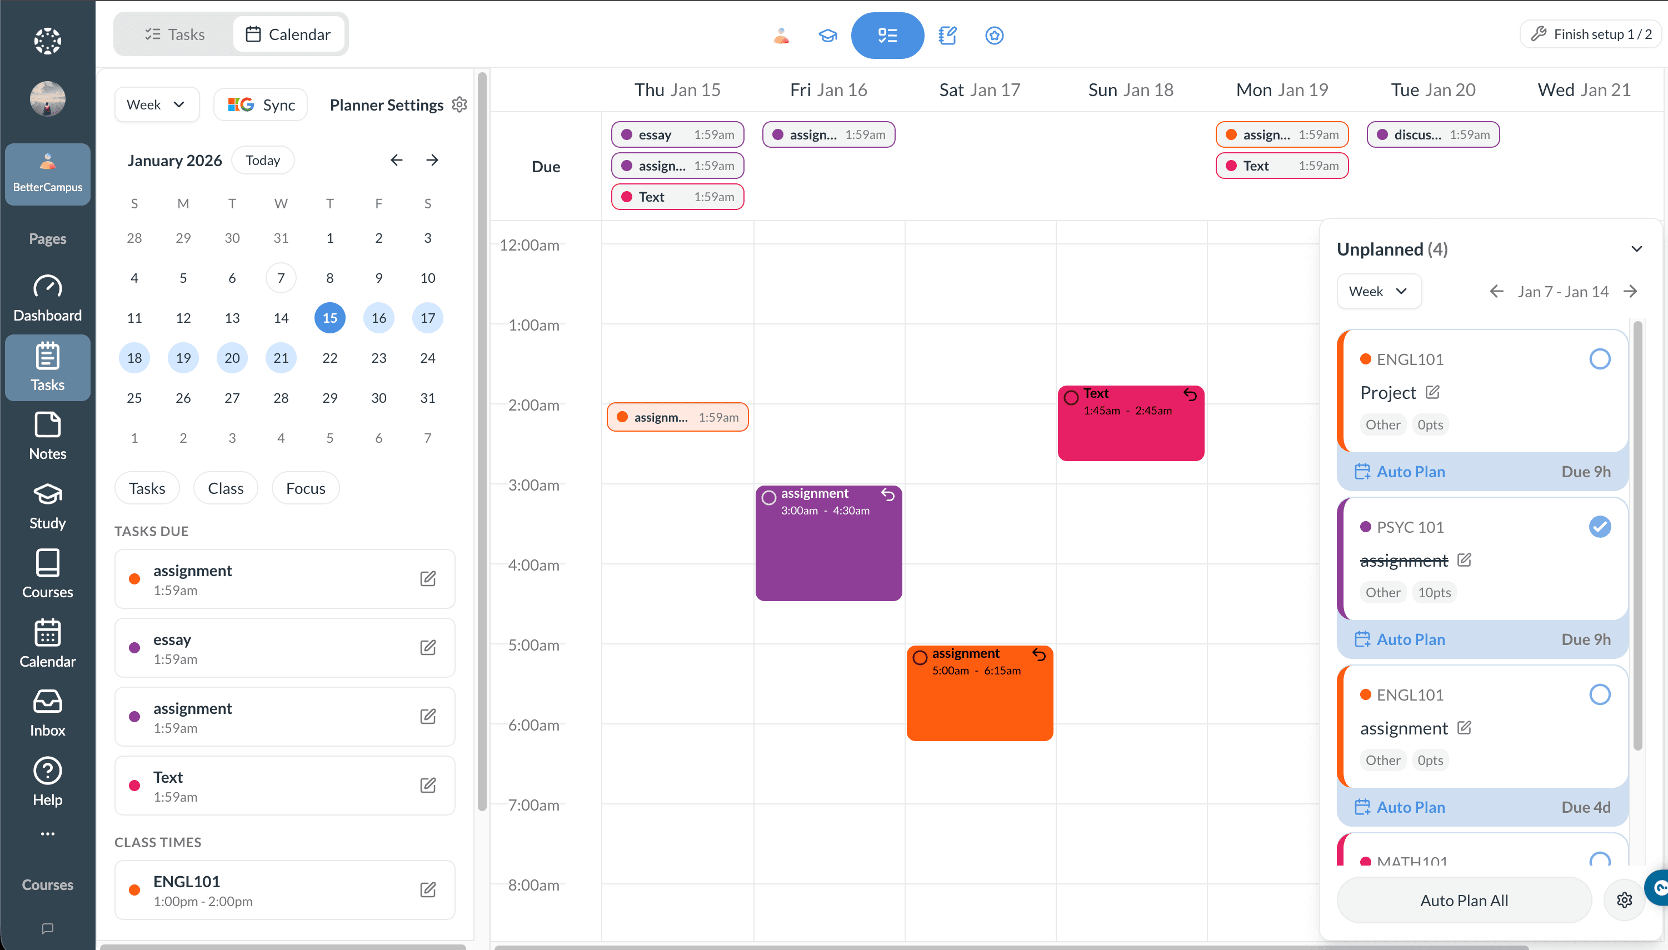Collapse the Unplanned panel chevron
The image size is (1668, 950).
1636,248
